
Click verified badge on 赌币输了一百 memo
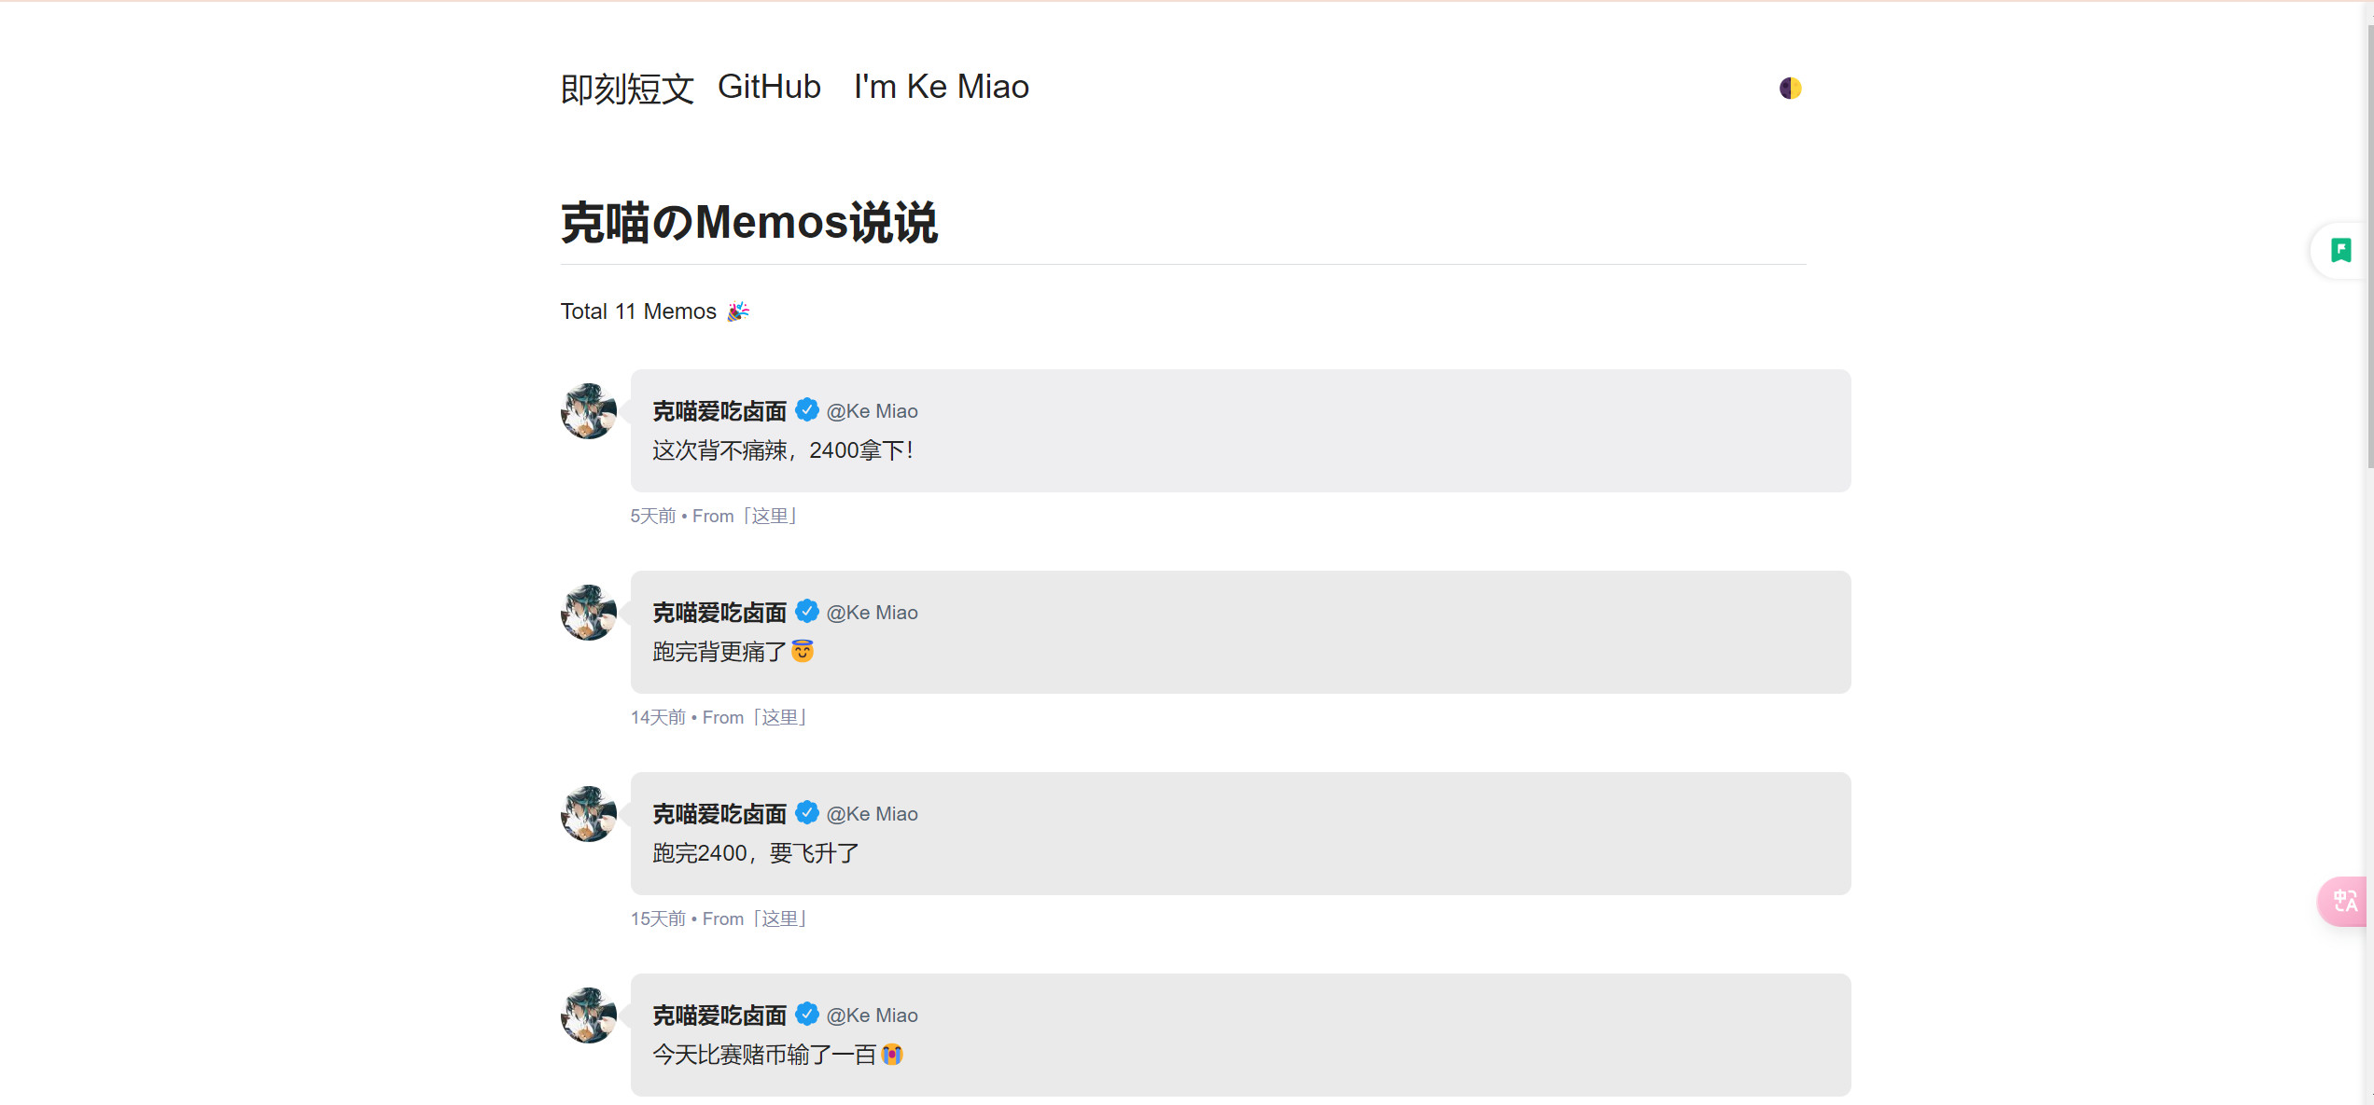click(x=807, y=1015)
